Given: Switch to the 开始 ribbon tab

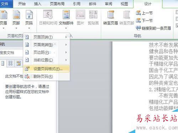Looking at the screenshot, I should point(22,4).
